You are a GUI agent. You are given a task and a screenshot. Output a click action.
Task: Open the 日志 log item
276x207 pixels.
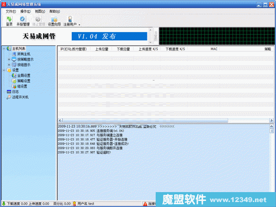[13, 92]
